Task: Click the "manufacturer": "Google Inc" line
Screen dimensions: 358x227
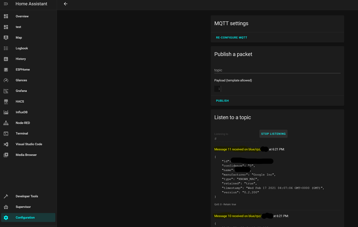Action: pyautogui.click(x=249, y=174)
